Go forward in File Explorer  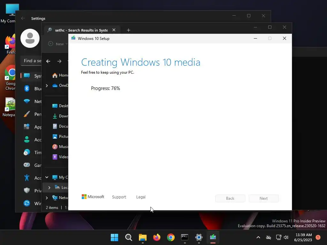tap(59, 61)
